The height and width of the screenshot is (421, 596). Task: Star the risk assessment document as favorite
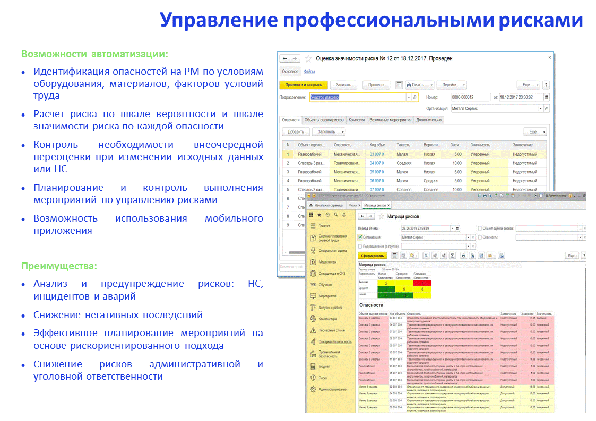coord(308,59)
